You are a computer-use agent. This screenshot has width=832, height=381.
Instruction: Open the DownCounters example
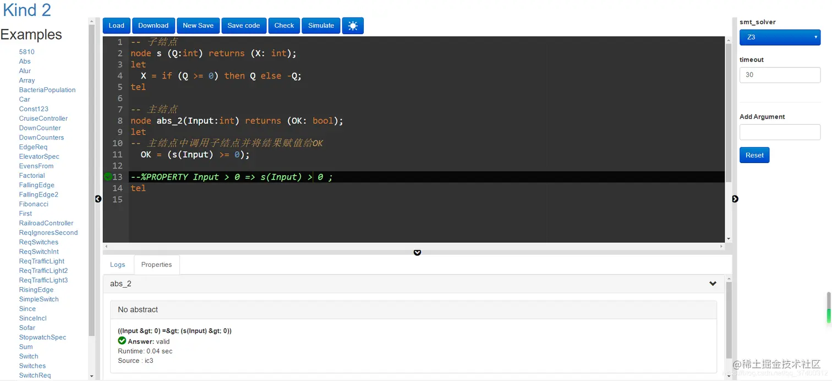(42, 138)
